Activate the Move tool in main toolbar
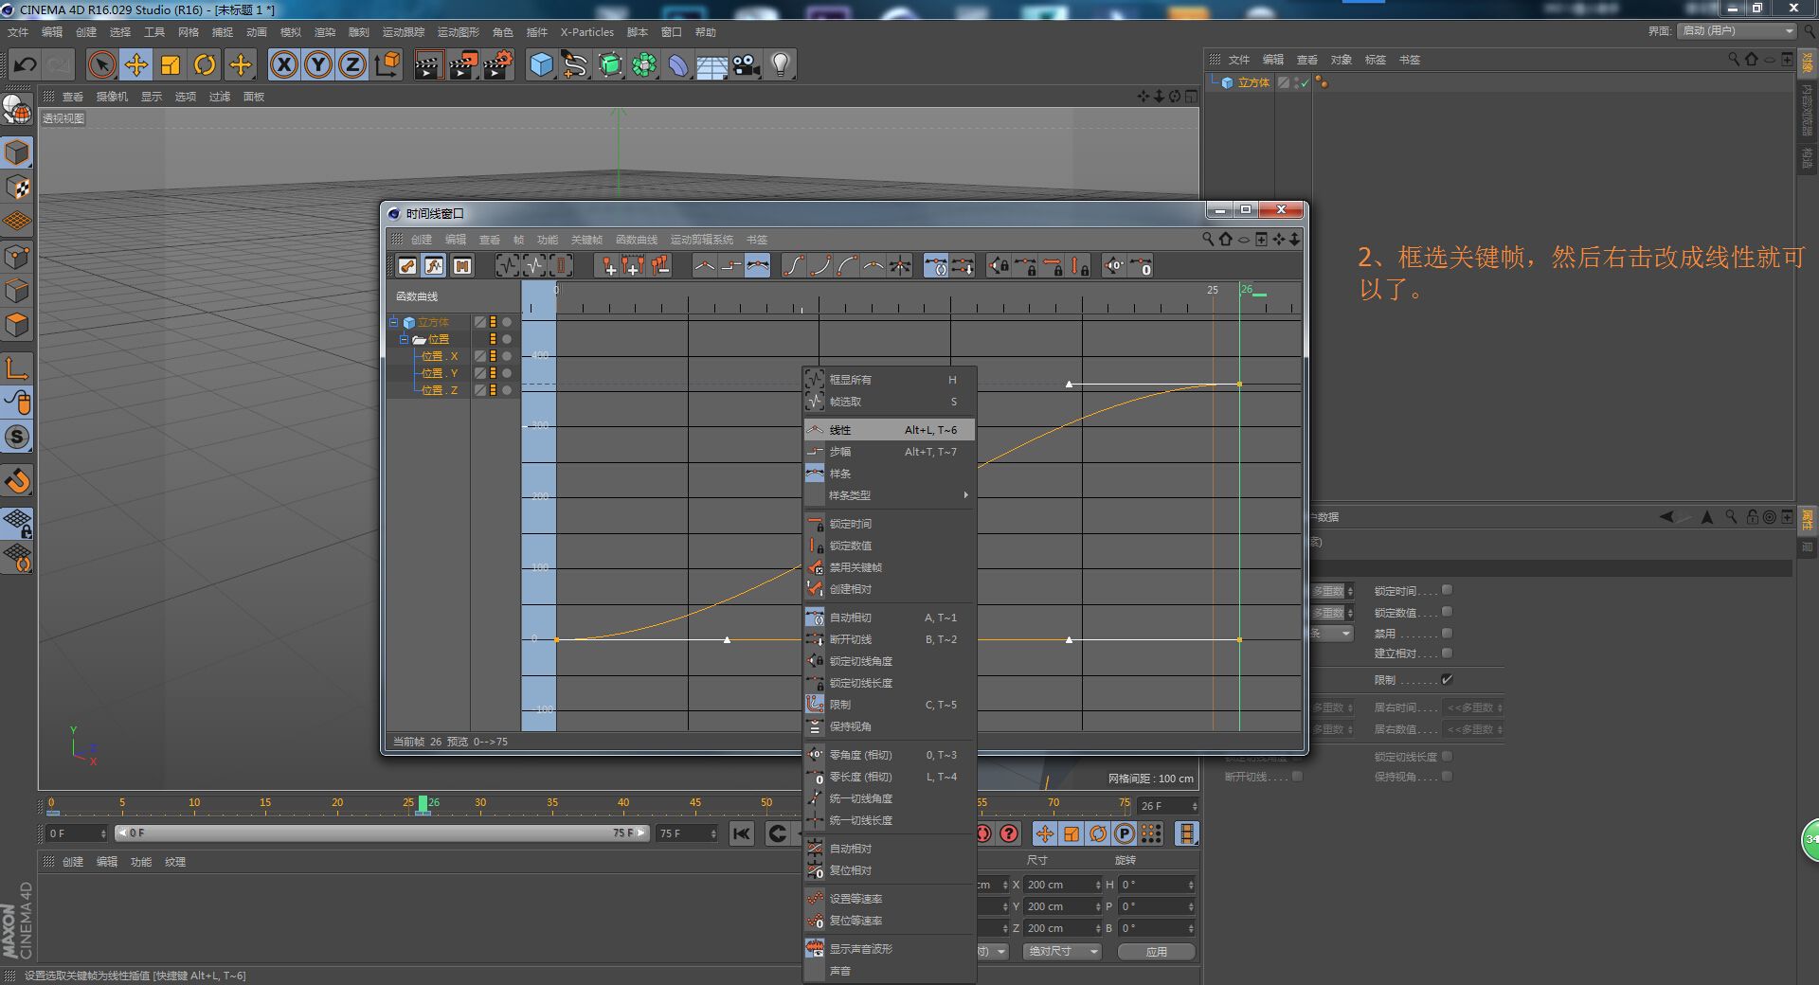1819x985 pixels. [x=136, y=65]
